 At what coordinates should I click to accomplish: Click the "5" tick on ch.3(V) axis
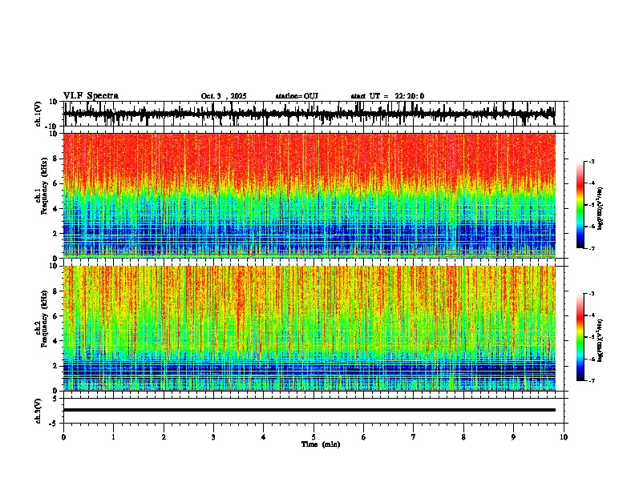56,398
